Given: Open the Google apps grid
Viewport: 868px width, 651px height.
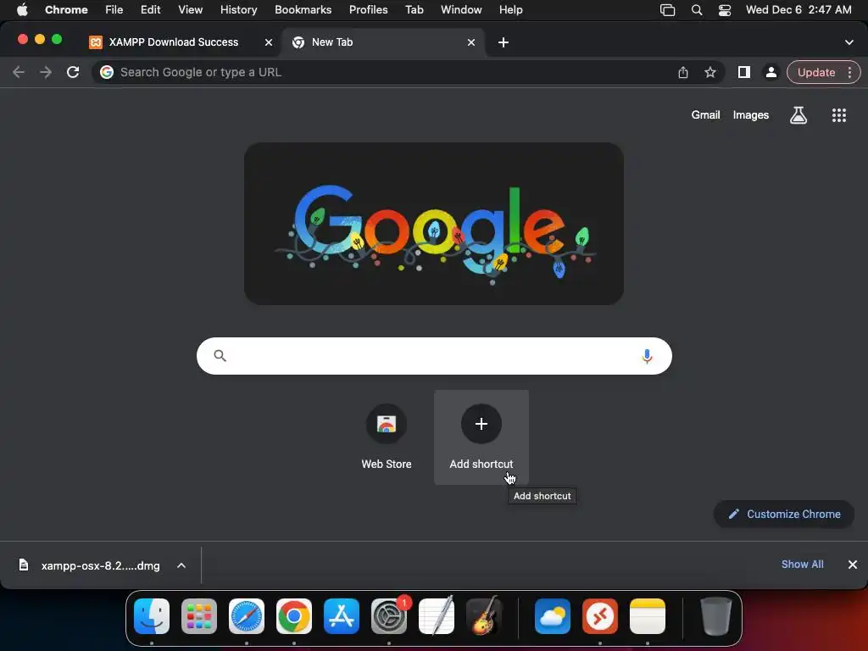Looking at the screenshot, I should (x=838, y=115).
